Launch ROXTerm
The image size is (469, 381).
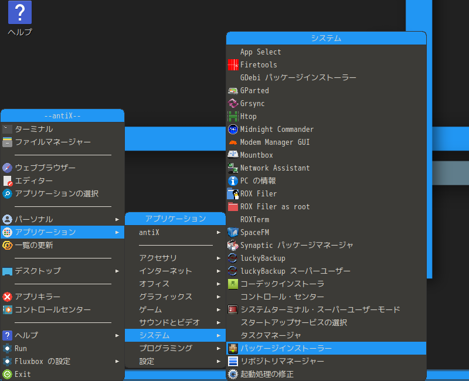(x=327, y=219)
